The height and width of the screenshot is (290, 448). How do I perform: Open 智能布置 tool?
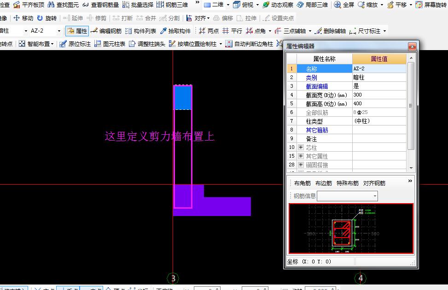[36, 44]
